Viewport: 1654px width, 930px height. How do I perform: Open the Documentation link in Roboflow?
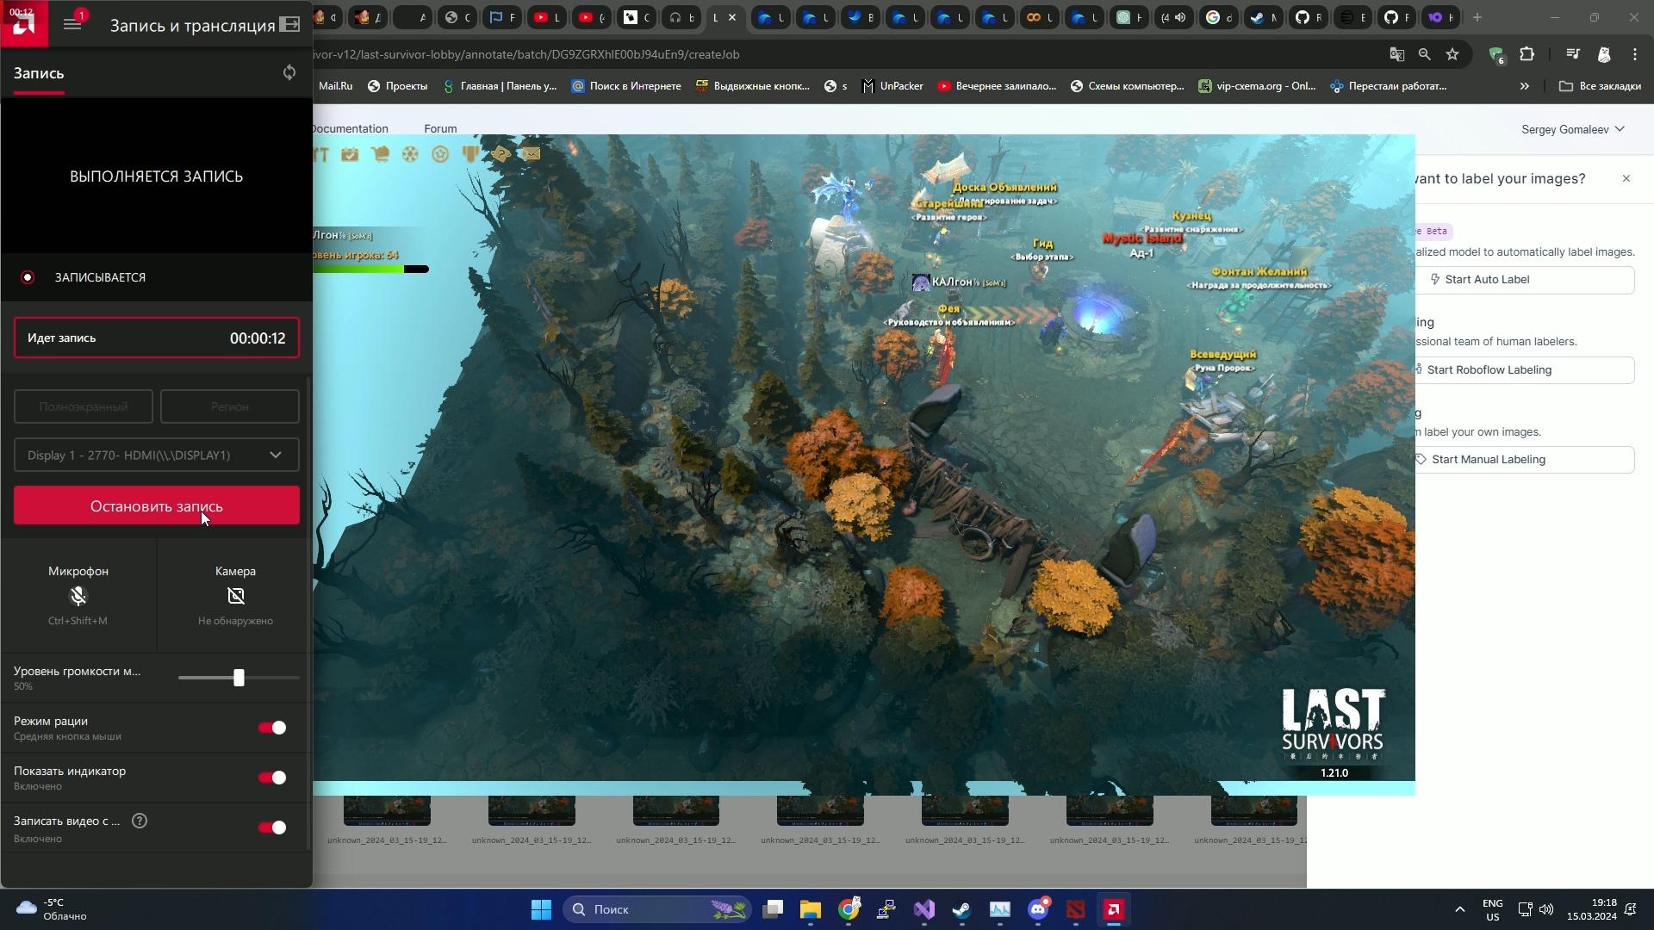tap(349, 128)
